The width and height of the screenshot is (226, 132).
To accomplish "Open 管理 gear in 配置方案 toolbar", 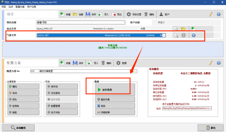I will coord(121,63).
